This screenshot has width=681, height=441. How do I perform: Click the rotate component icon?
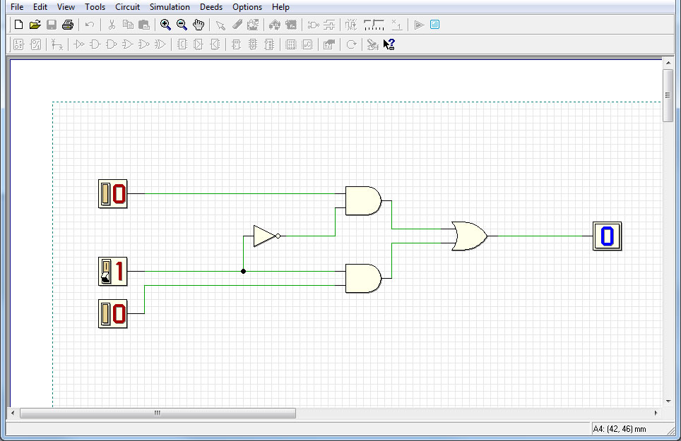351,44
